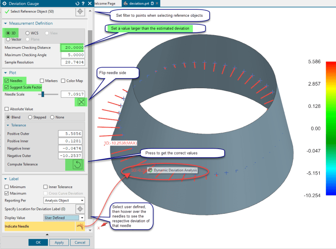Screen dimensions: 336x249
Task: Click the Maximum Checking Angle field
Action: coord(73,55)
